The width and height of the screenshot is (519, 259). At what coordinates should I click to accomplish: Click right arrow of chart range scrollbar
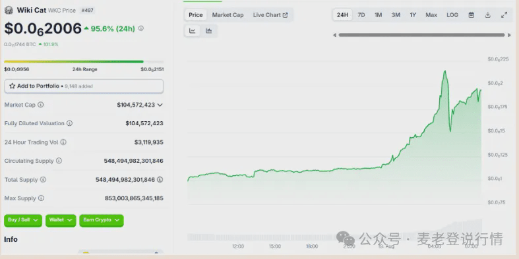click(509, 35)
